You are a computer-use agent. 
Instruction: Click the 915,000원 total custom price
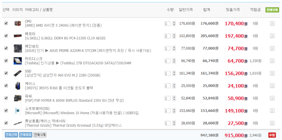[236, 135]
